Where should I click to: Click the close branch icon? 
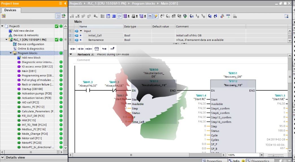tap(112, 49)
